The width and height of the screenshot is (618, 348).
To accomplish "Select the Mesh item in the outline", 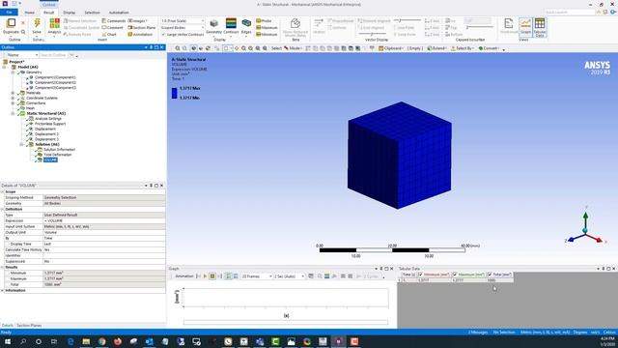I will (30, 108).
